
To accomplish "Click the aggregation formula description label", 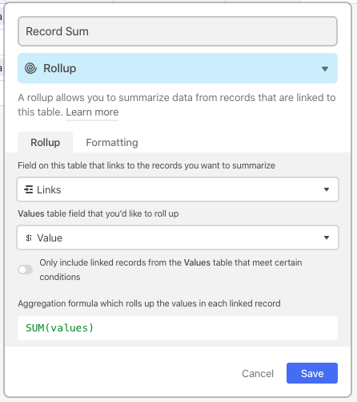I will [149, 303].
